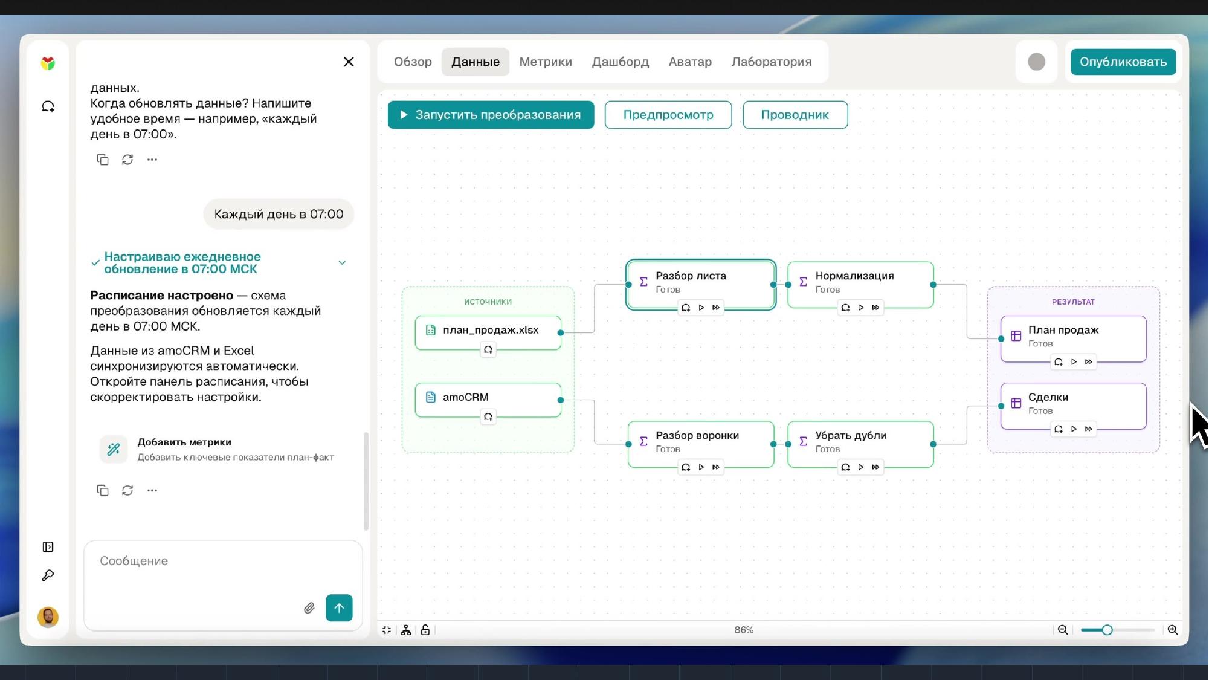Viewport: 1209px width, 680px height.
Task: Expand the daily update setup step
Action: [342, 263]
